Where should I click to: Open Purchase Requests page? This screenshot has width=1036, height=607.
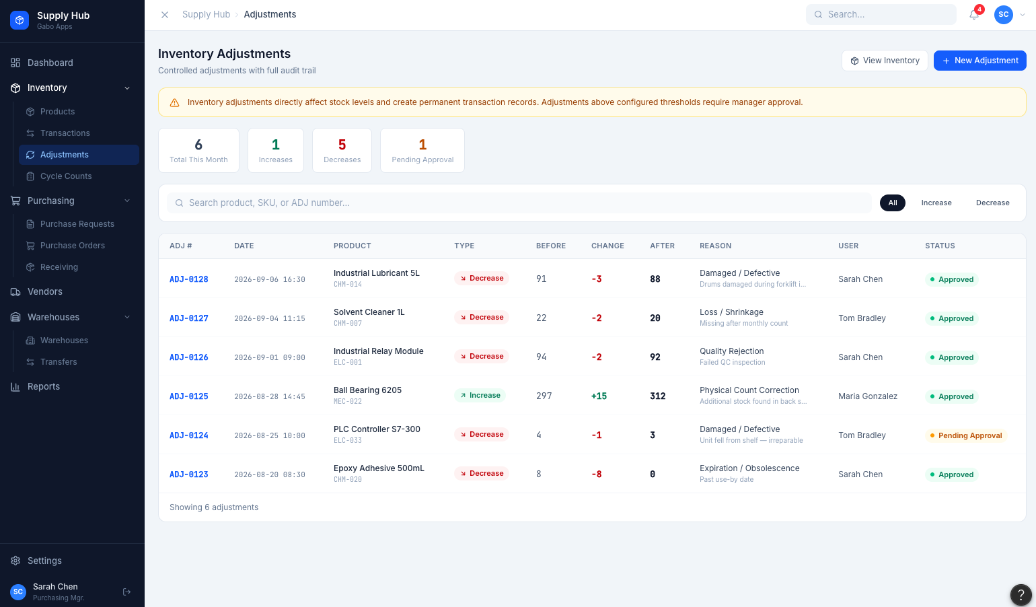(x=79, y=224)
